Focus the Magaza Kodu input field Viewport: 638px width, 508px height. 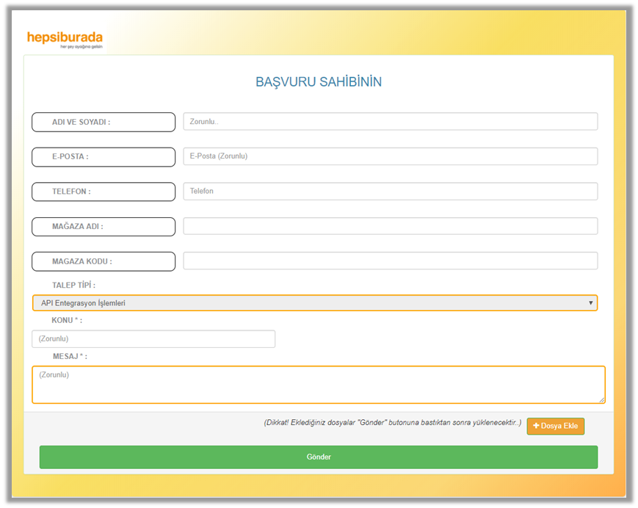(x=390, y=261)
